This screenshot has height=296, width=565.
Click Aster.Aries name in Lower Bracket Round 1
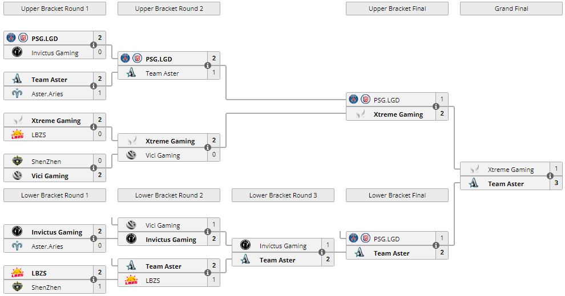[x=47, y=246]
